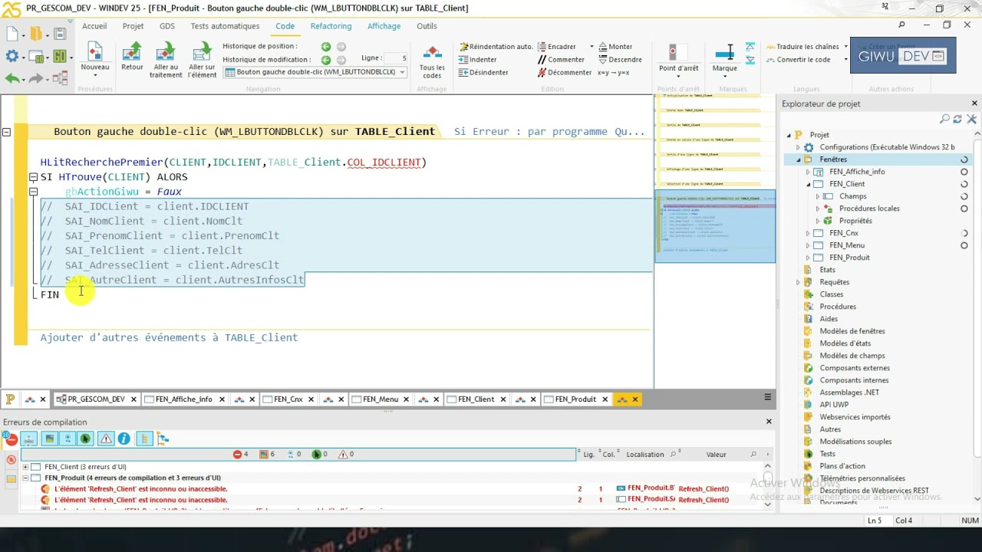Open the Encadrer dropdown arrow

pos(592,47)
